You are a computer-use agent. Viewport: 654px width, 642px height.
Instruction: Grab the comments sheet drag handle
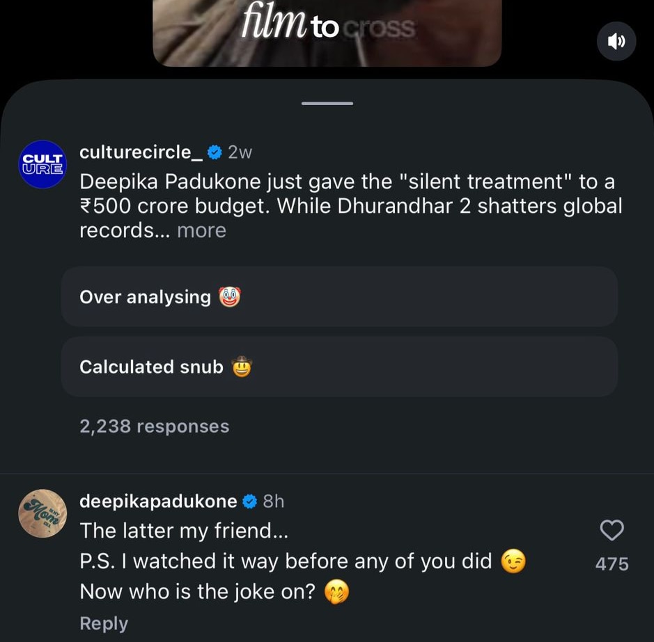[x=327, y=104]
